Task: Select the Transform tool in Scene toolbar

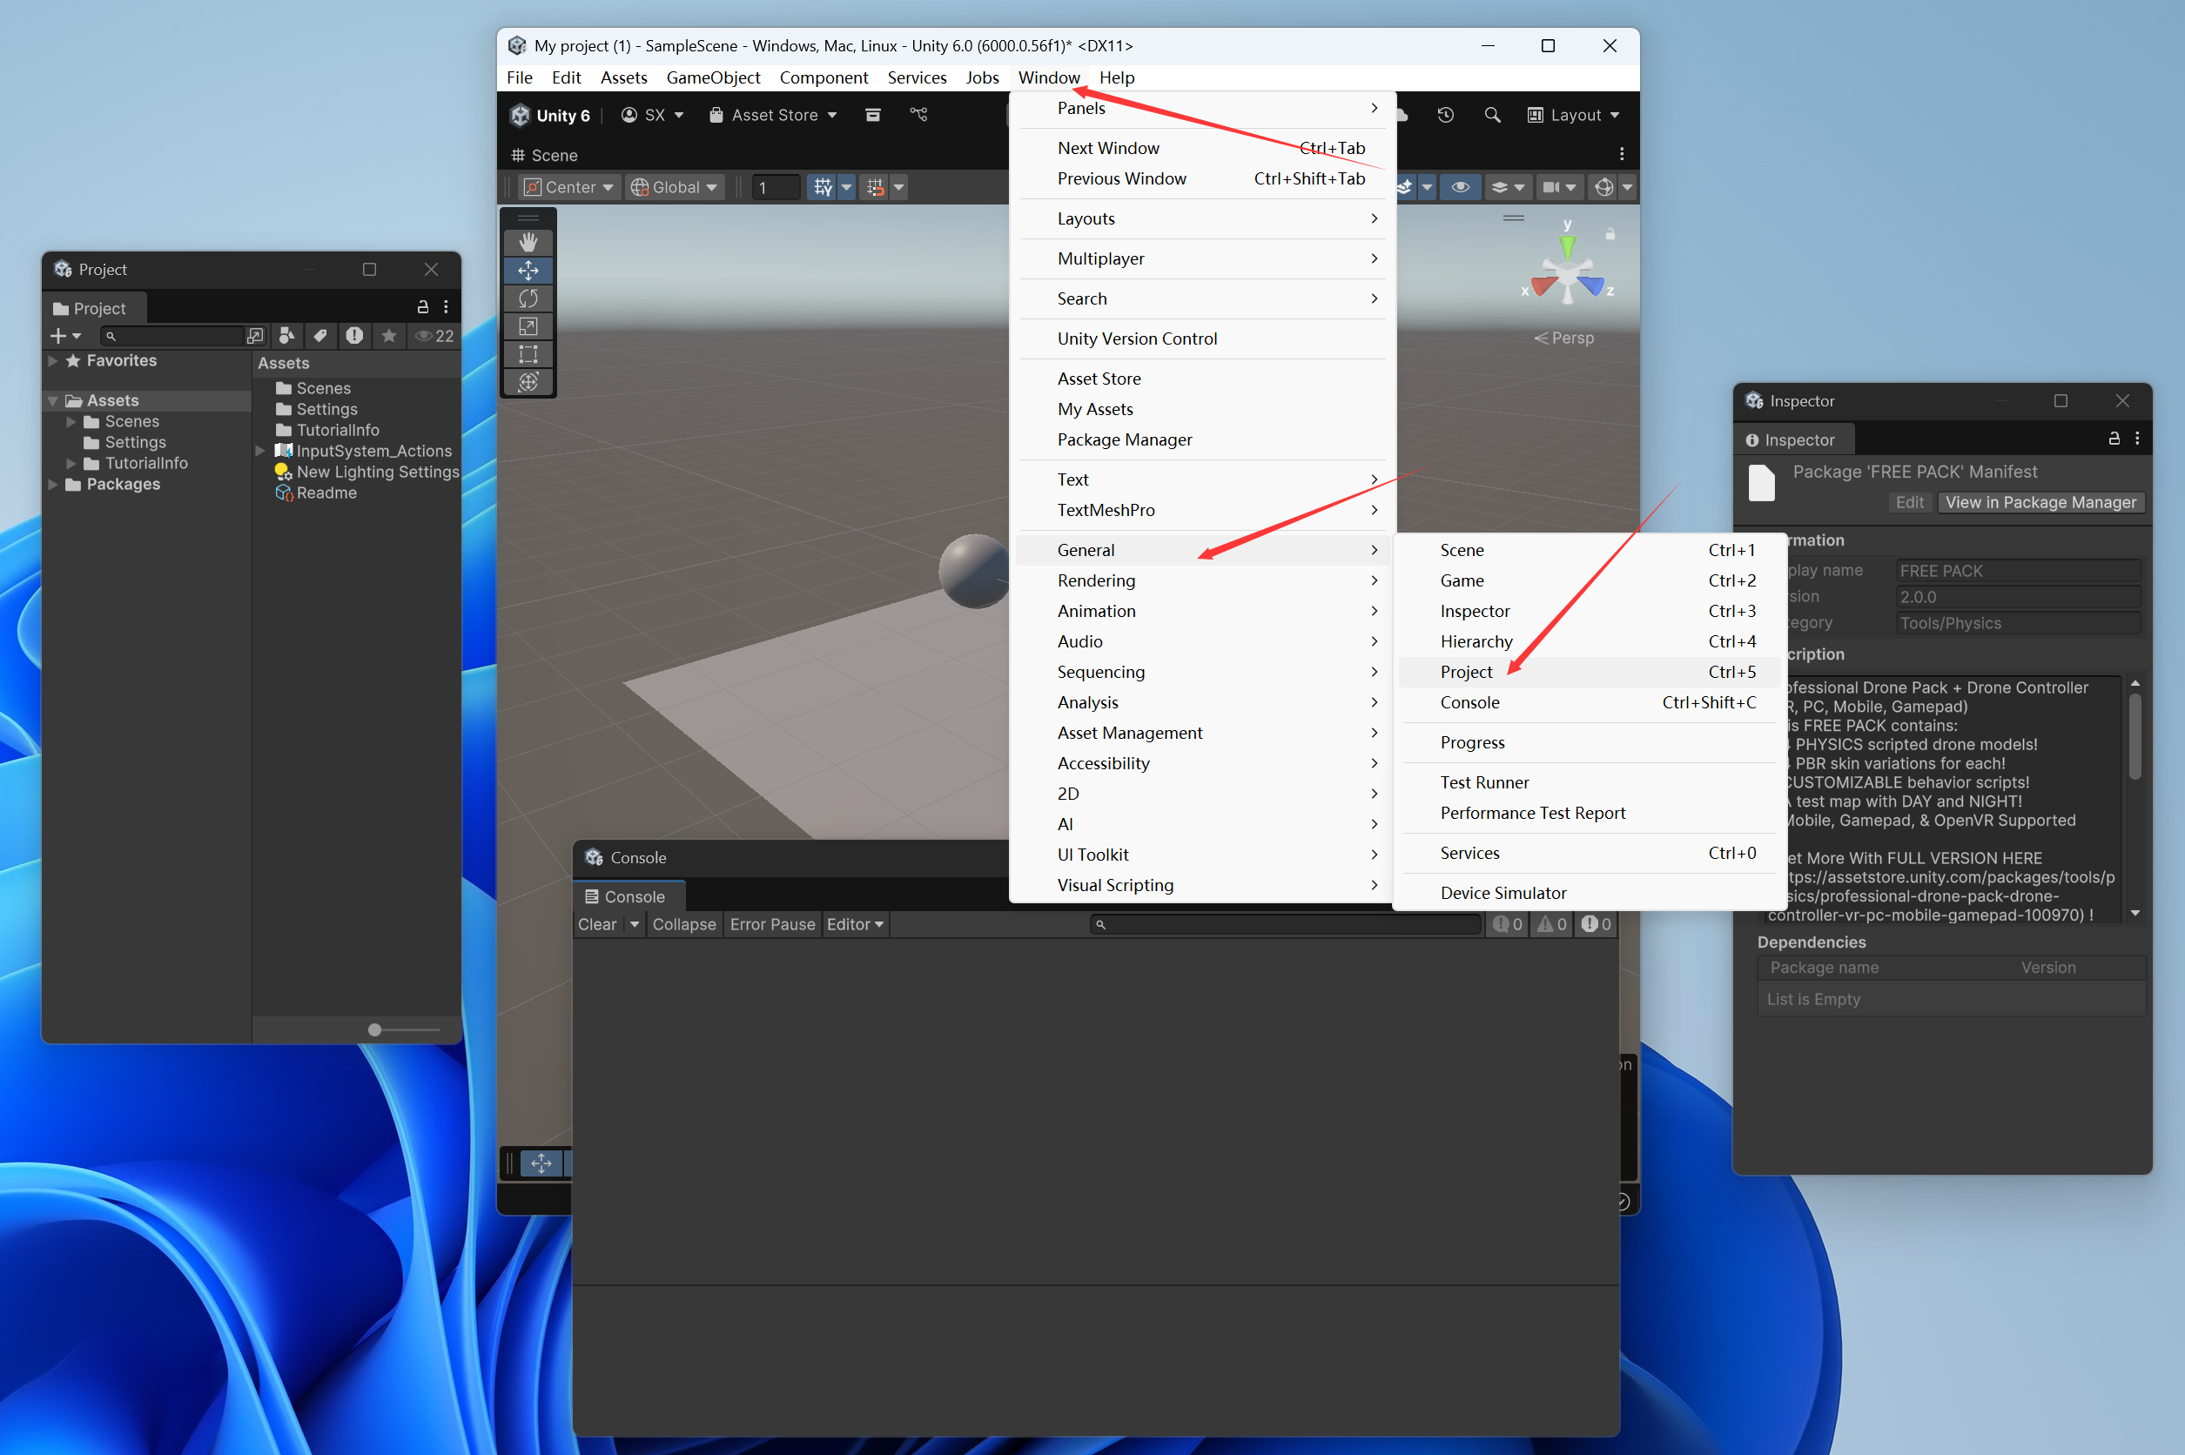Action: click(528, 382)
